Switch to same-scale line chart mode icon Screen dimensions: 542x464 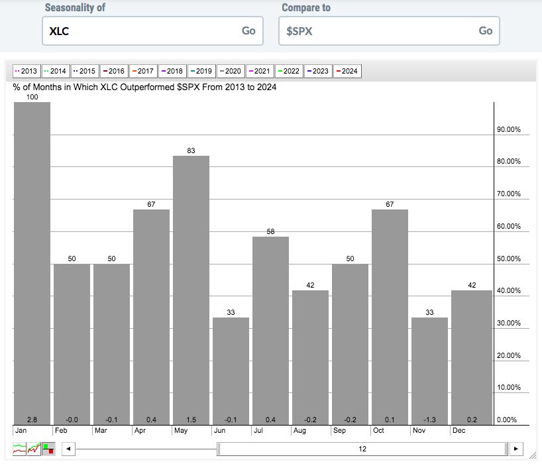tap(34, 449)
